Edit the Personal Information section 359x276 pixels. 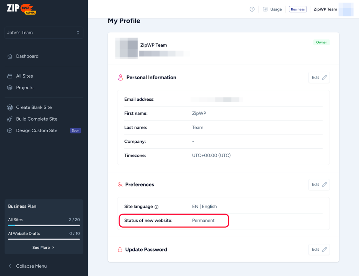point(319,78)
